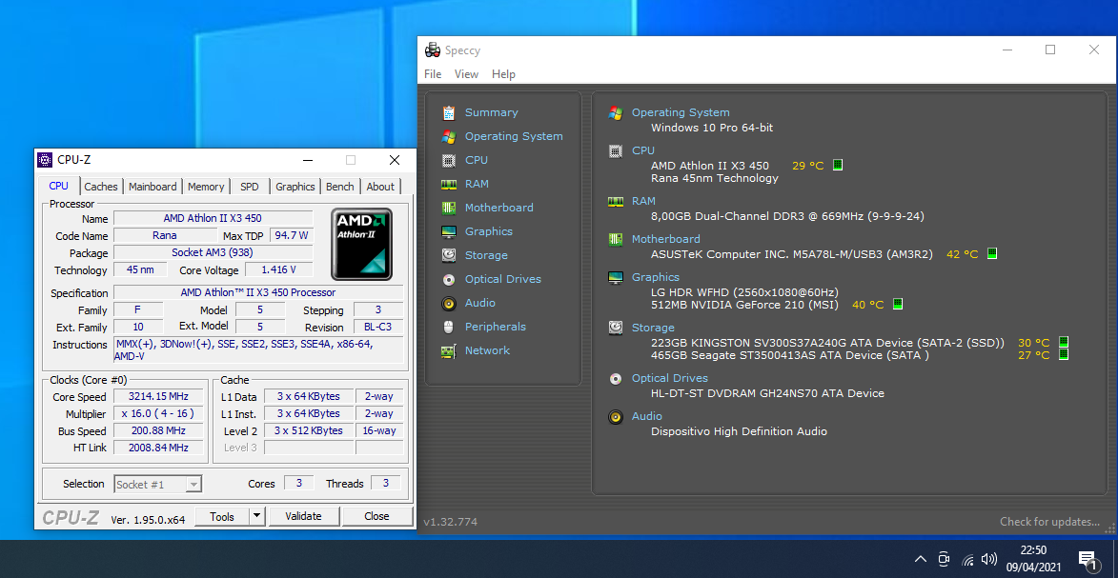1118x578 pixels.
Task: Switch to the SPD tab in CPU-Z
Action: pyautogui.click(x=250, y=186)
